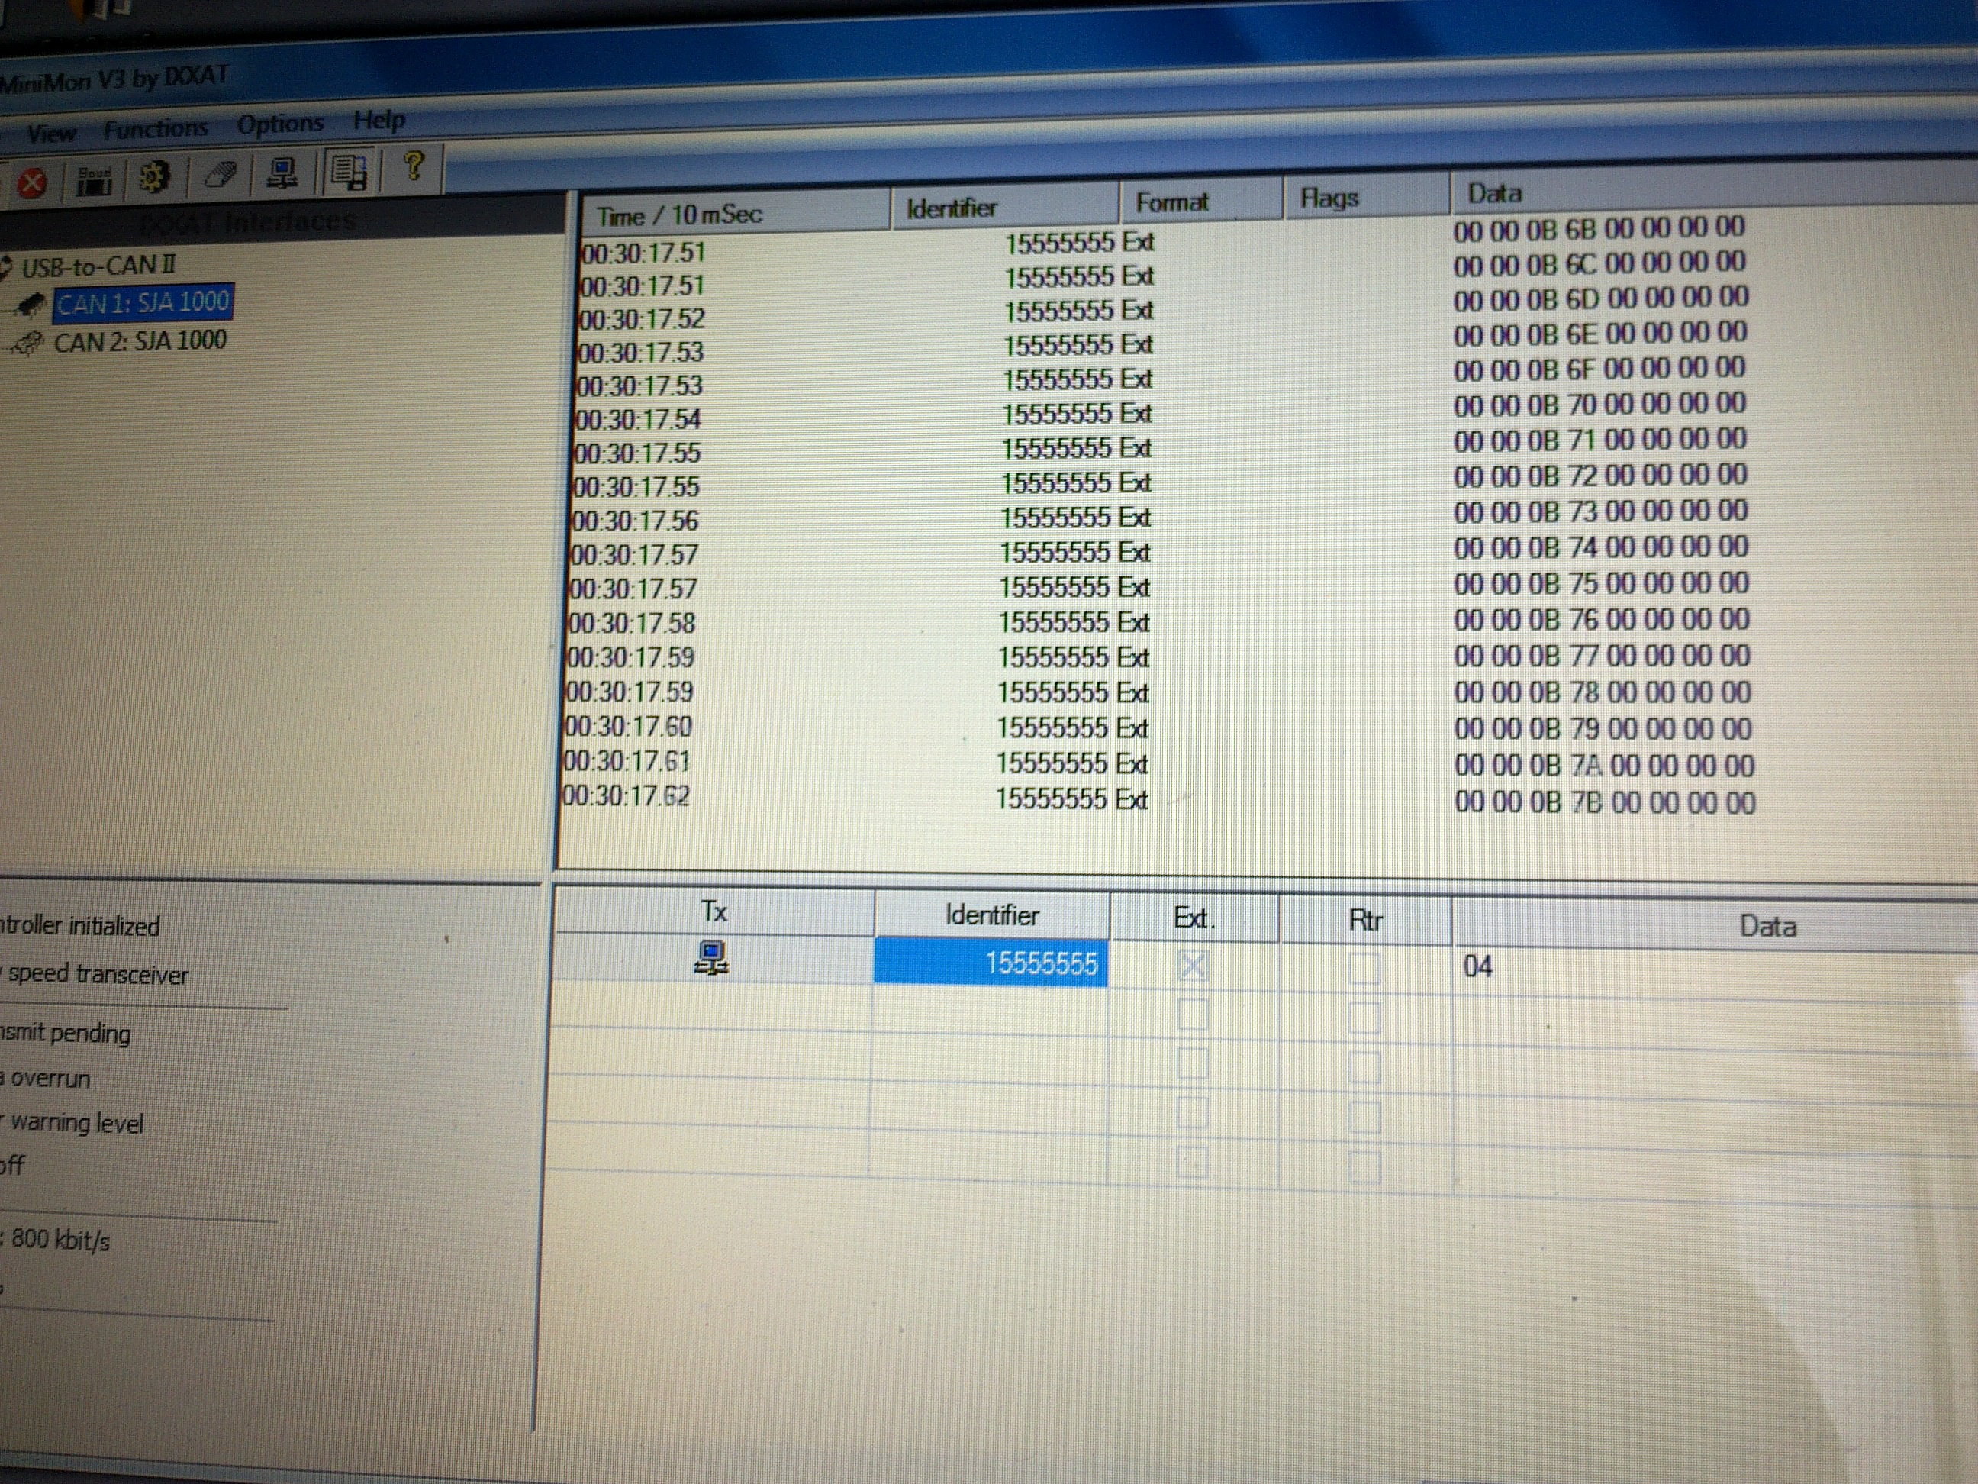The image size is (1978, 1484).
Task: Click the Time / 10 mSec column header
Action: pos(680,215)
